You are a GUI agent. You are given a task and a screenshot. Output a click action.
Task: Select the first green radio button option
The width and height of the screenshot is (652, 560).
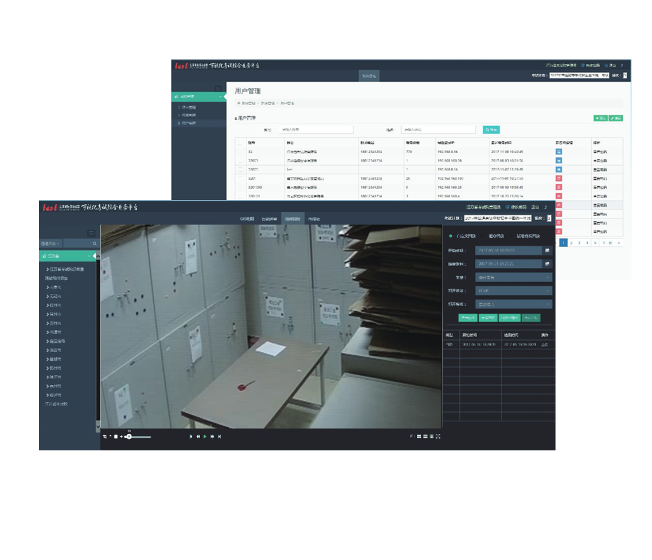[451, 236]
